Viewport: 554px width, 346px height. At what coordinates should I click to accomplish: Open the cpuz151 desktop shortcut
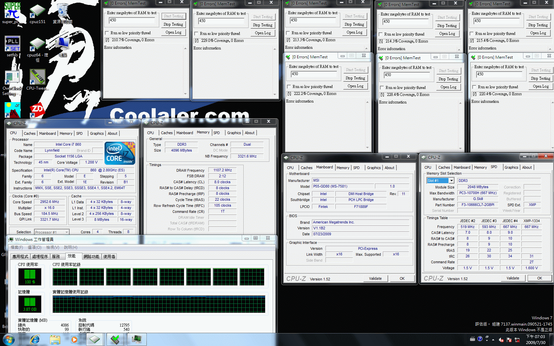click(x=37, y=13)
